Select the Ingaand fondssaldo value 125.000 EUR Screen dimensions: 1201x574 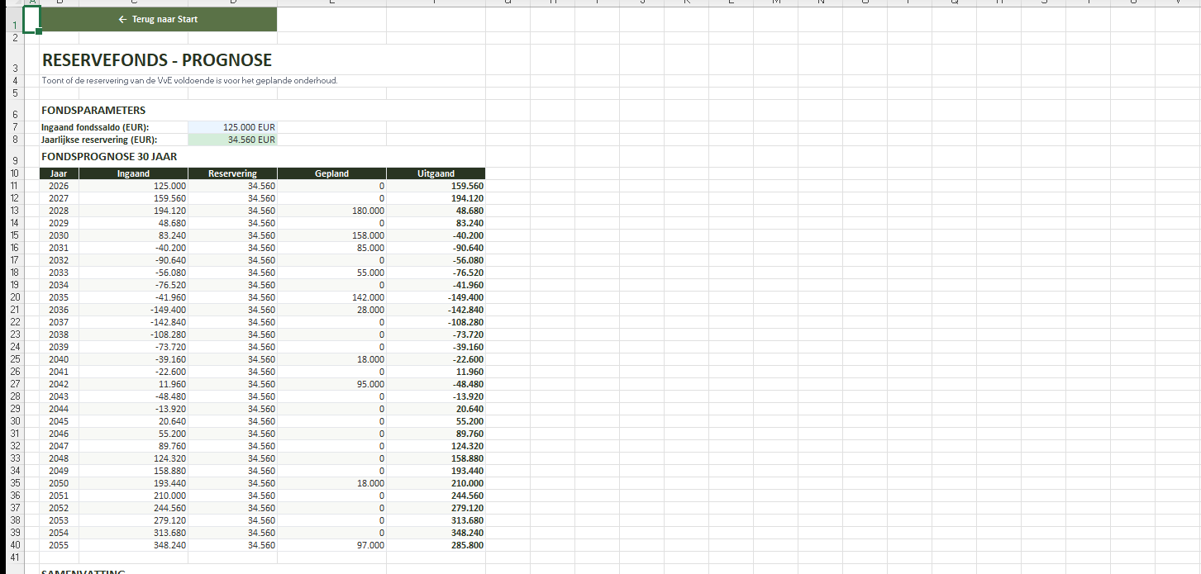coord(232,127)
